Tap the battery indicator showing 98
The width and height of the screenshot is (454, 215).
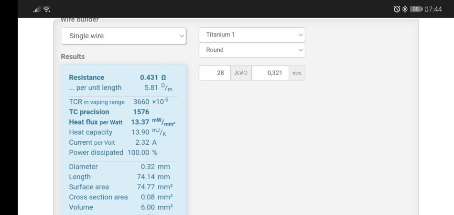click(416, 9)
